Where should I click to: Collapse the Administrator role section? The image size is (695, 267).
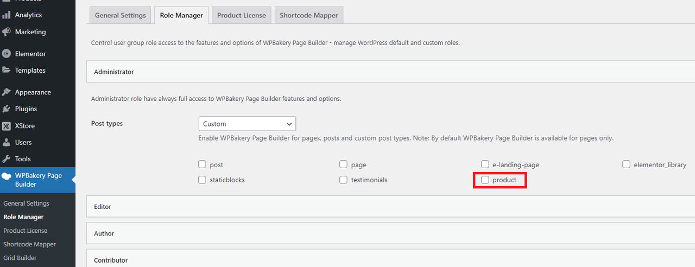(390, 72)
